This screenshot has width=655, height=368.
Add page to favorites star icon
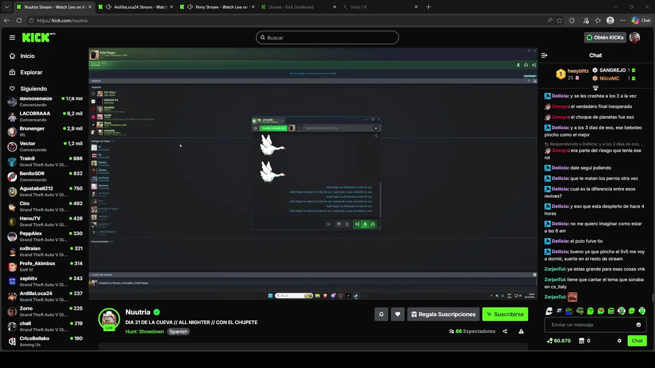(x=559, y=20)
